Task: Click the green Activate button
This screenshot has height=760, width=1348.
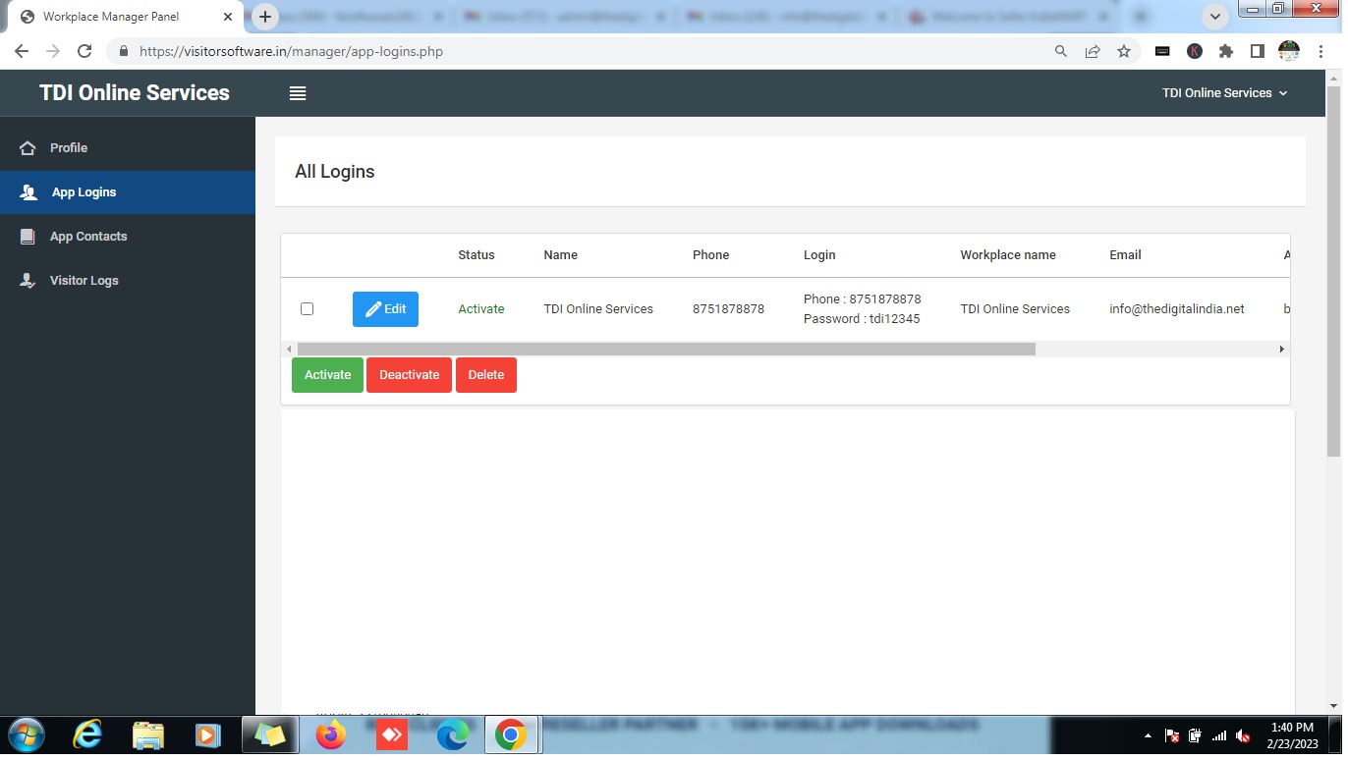Action: click(x=327, y=375)
